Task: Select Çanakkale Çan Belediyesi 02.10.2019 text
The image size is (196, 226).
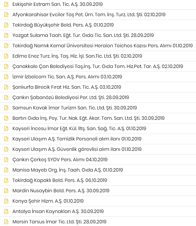Action: [x=98, y=66]
